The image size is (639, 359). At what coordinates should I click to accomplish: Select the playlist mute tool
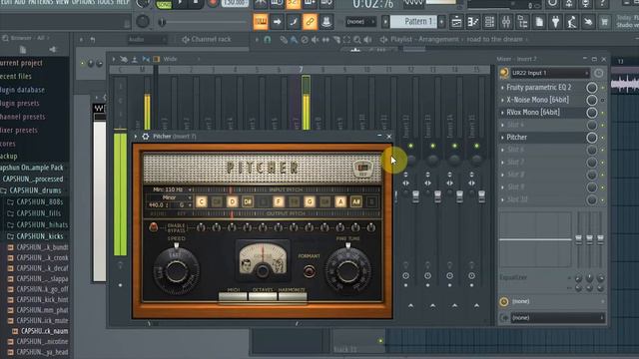point(316,40)
